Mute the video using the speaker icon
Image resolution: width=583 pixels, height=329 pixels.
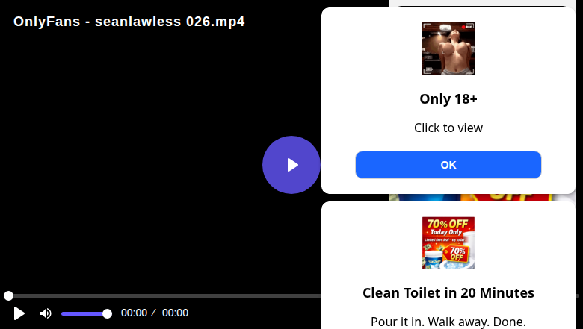(46, 313)
